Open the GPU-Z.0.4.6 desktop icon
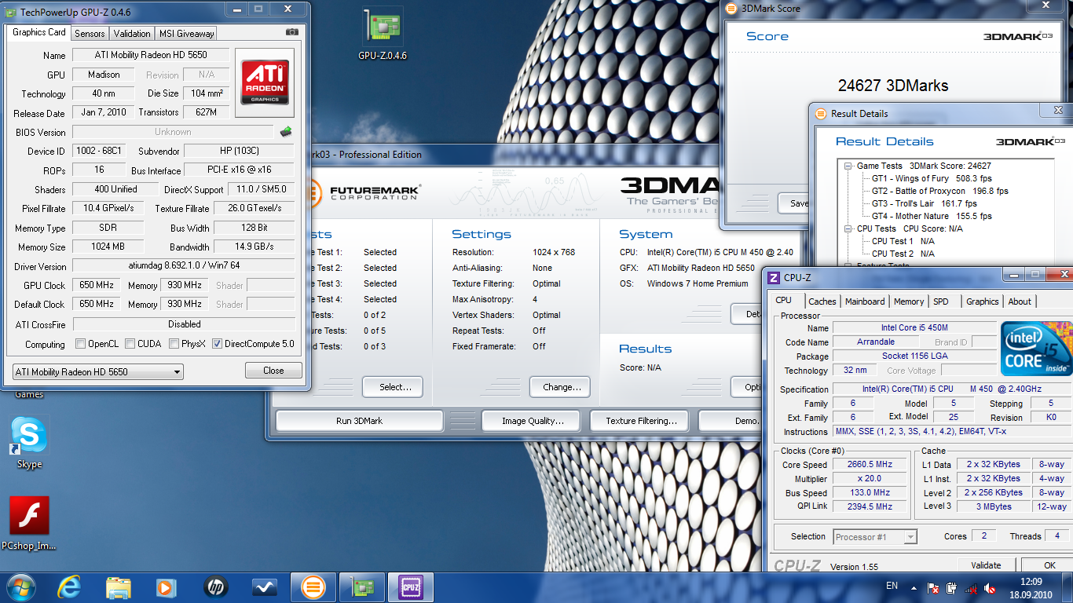Screen dimensions: 1073x603 click(383, 35)
